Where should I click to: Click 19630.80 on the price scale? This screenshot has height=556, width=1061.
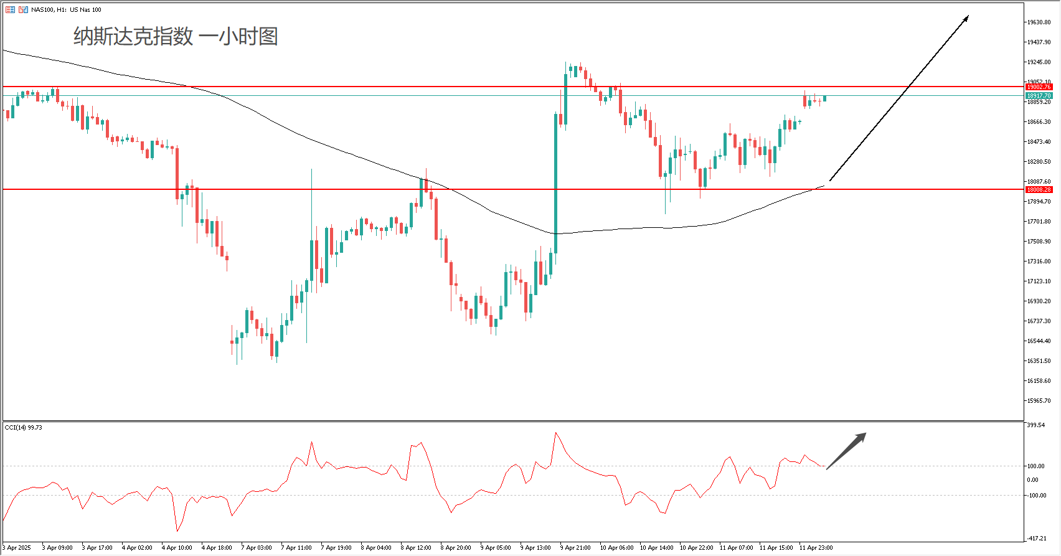point(1039,22)
